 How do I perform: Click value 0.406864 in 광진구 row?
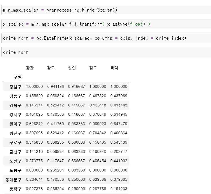119,133
